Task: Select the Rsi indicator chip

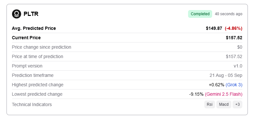Action: click(210, 104)
